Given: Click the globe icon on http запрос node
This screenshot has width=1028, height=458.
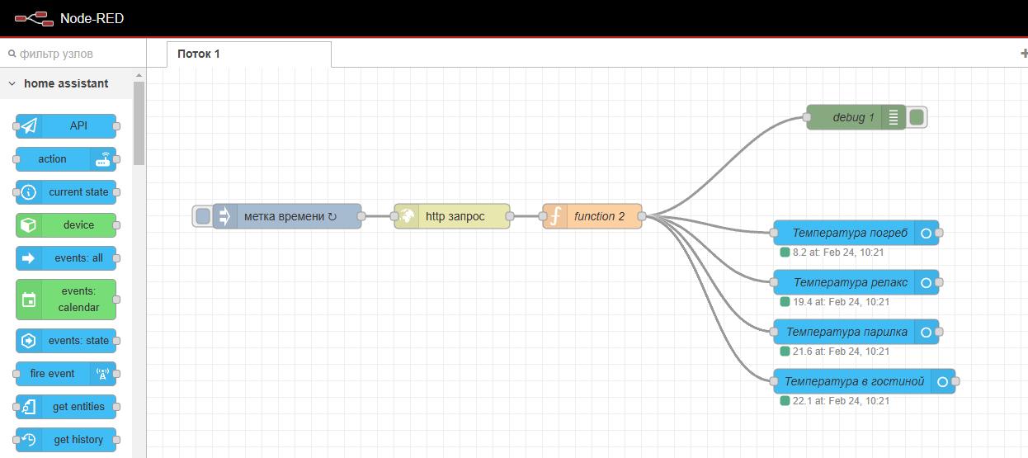Looking at the screenshot, I should 407,216.
